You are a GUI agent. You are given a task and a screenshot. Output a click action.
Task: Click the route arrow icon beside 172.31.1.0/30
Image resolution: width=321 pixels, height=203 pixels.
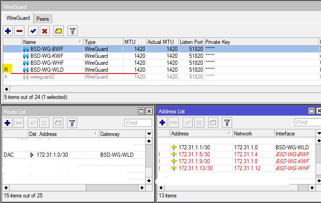tap(32, 155)
